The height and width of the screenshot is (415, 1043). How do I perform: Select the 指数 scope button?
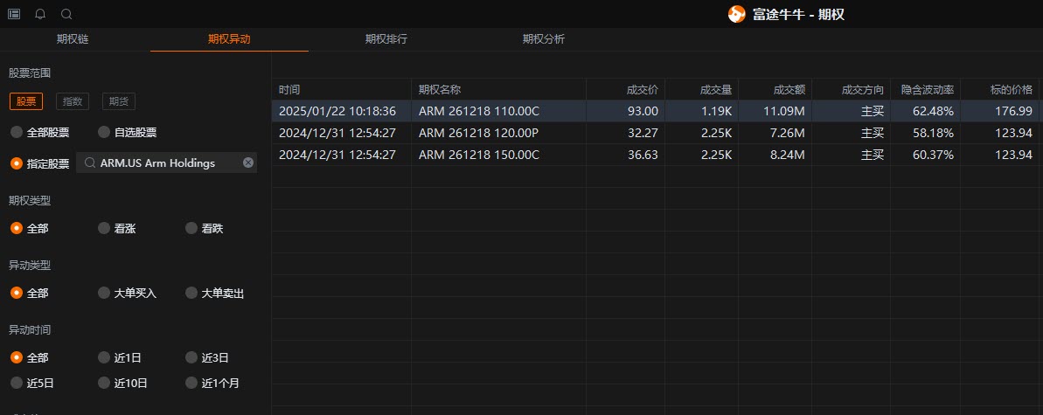[x=73, y=101]
